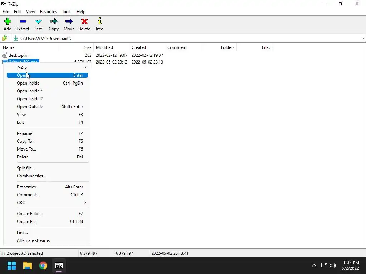Choose Open from context menu

pos(48,75)
